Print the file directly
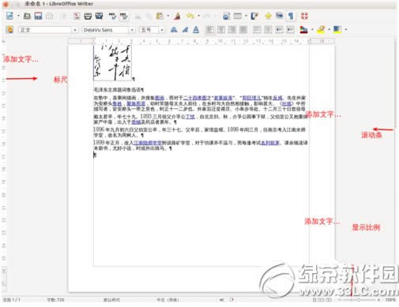Image resolution: width=399 pixels, height=307 pixels. click(88, 16)
